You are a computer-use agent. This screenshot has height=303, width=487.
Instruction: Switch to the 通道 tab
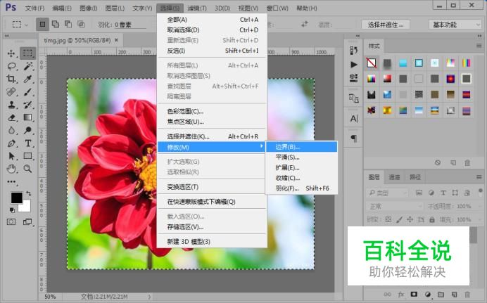click(394, 177)
